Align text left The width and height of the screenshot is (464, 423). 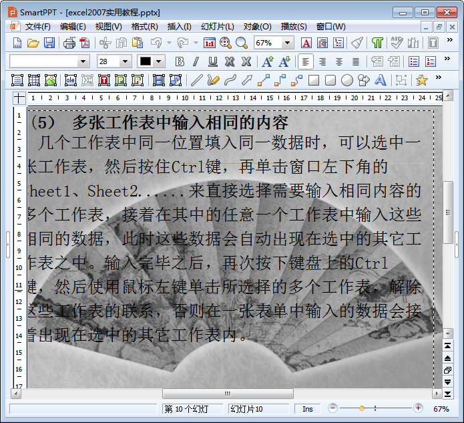click(306, 61)
